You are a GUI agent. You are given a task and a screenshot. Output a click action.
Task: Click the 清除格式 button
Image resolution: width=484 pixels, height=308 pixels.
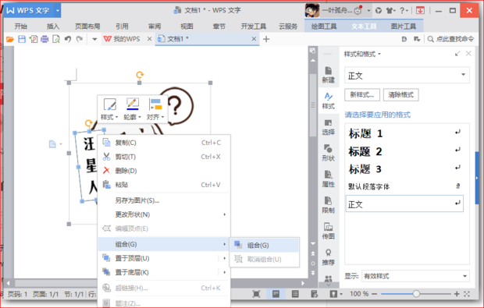(400, 94)
